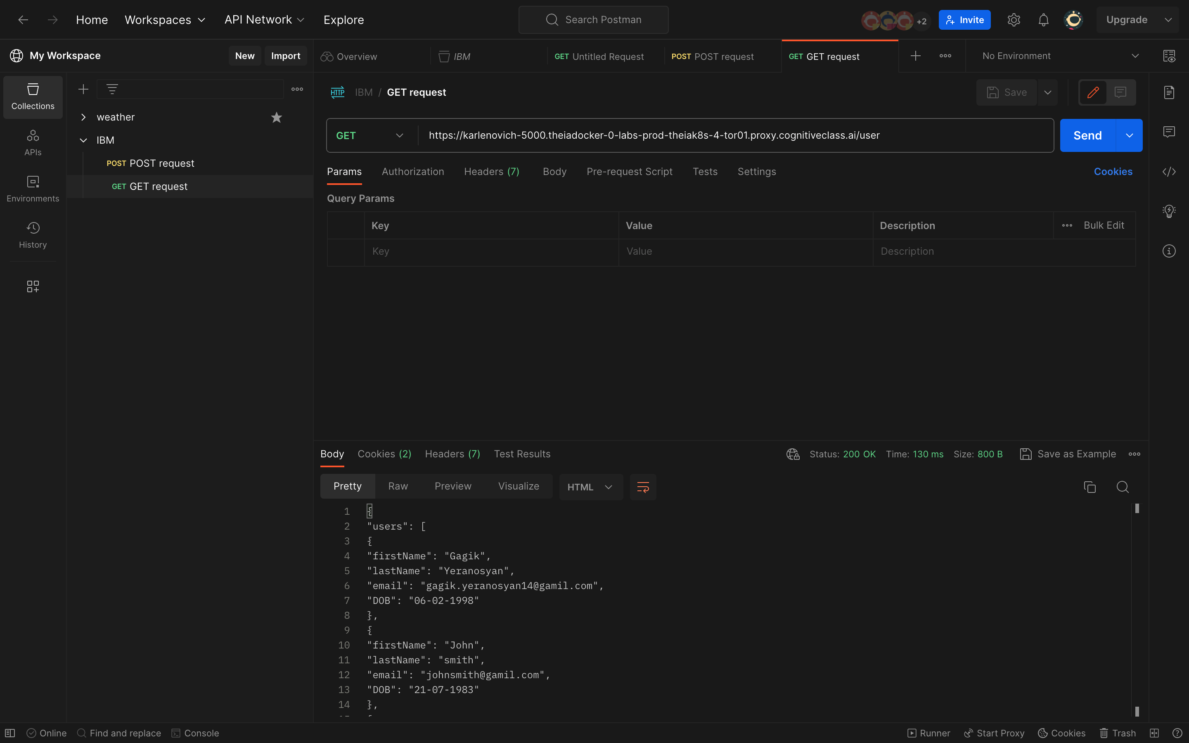
Task: Copy the response body
Action: point(1090,487)
